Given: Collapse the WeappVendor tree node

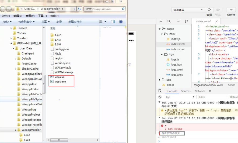Looking at the screenshot, I should pos(16,130).
